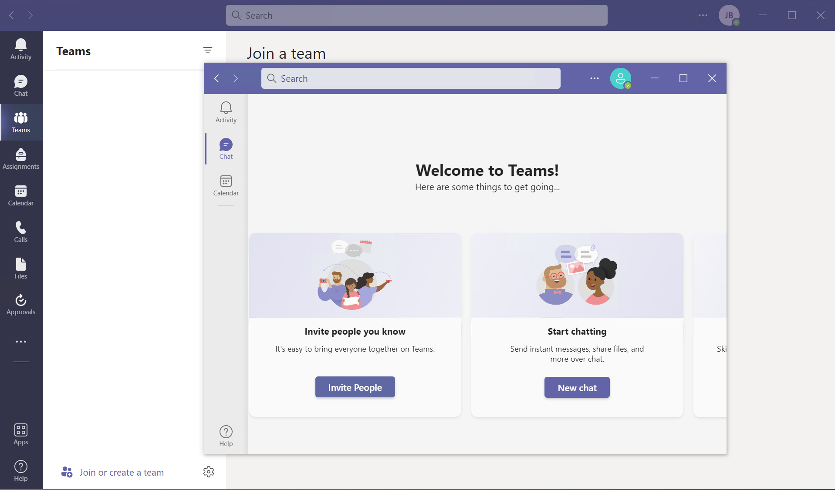Open team settings gear near Join or create
835x490 pixels.
click(x=209, y=472)
